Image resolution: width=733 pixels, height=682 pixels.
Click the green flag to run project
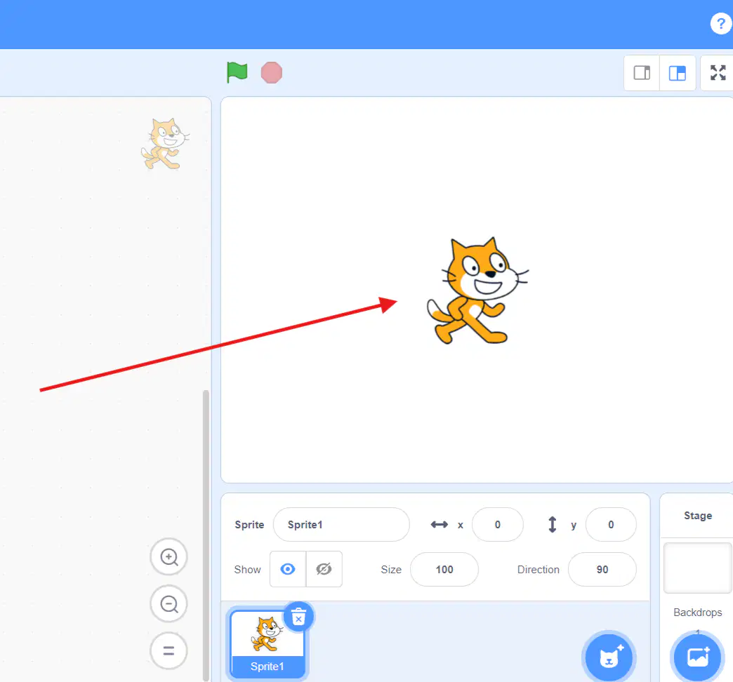[x=237, y=72]
